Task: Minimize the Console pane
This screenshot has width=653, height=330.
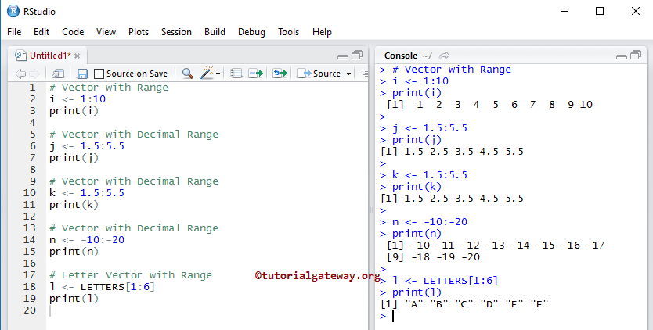Action: pyautogui.click(x=622, y=56)
